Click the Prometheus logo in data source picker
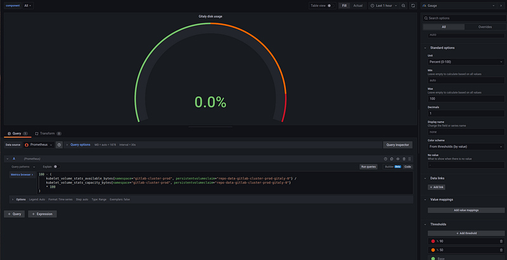 click(x=27, y=145)
